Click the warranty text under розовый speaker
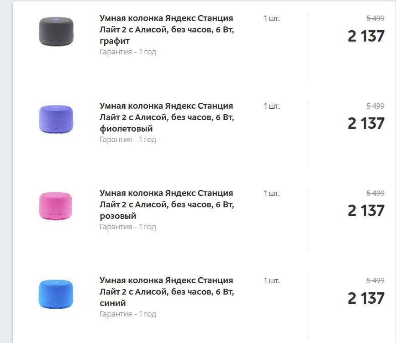The width and height of the screenshot is (396, 343). [128, 227]
